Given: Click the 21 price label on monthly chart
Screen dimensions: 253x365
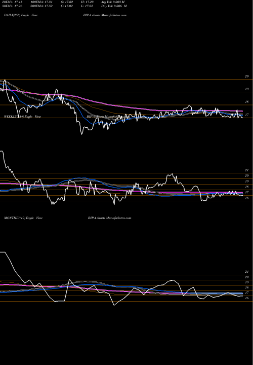Looking at the screenshot, I should (x=247, y=272).
